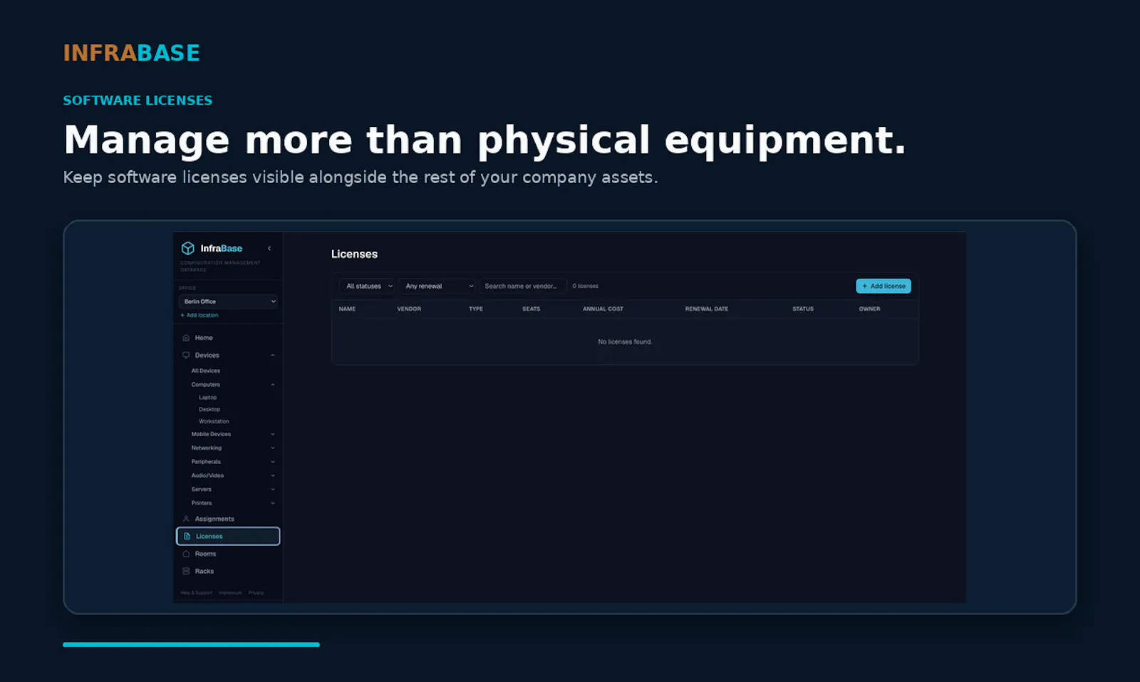Click the InfraBase cube logo icon
This screenshot has height=682, width=1140.
[188, 248]
